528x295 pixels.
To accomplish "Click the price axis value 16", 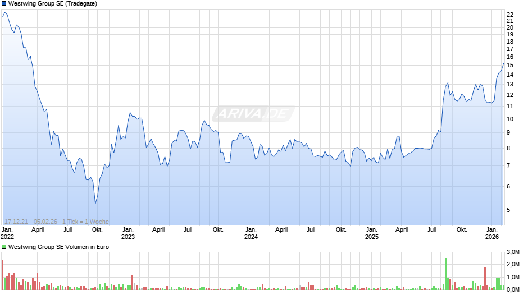I will click(510, 57).
